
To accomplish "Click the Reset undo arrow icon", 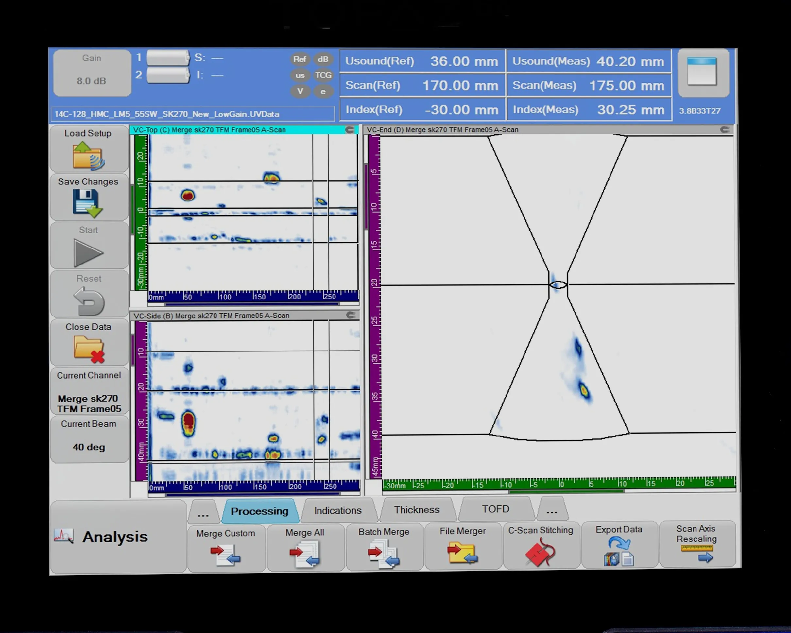I will (x=89, y=301).
